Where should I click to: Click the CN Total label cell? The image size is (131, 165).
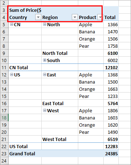(x=25, y=67)
